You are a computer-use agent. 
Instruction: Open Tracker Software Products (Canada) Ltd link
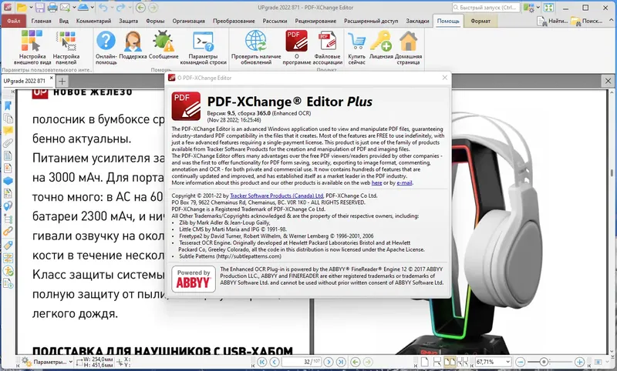(x=277, y=196)
